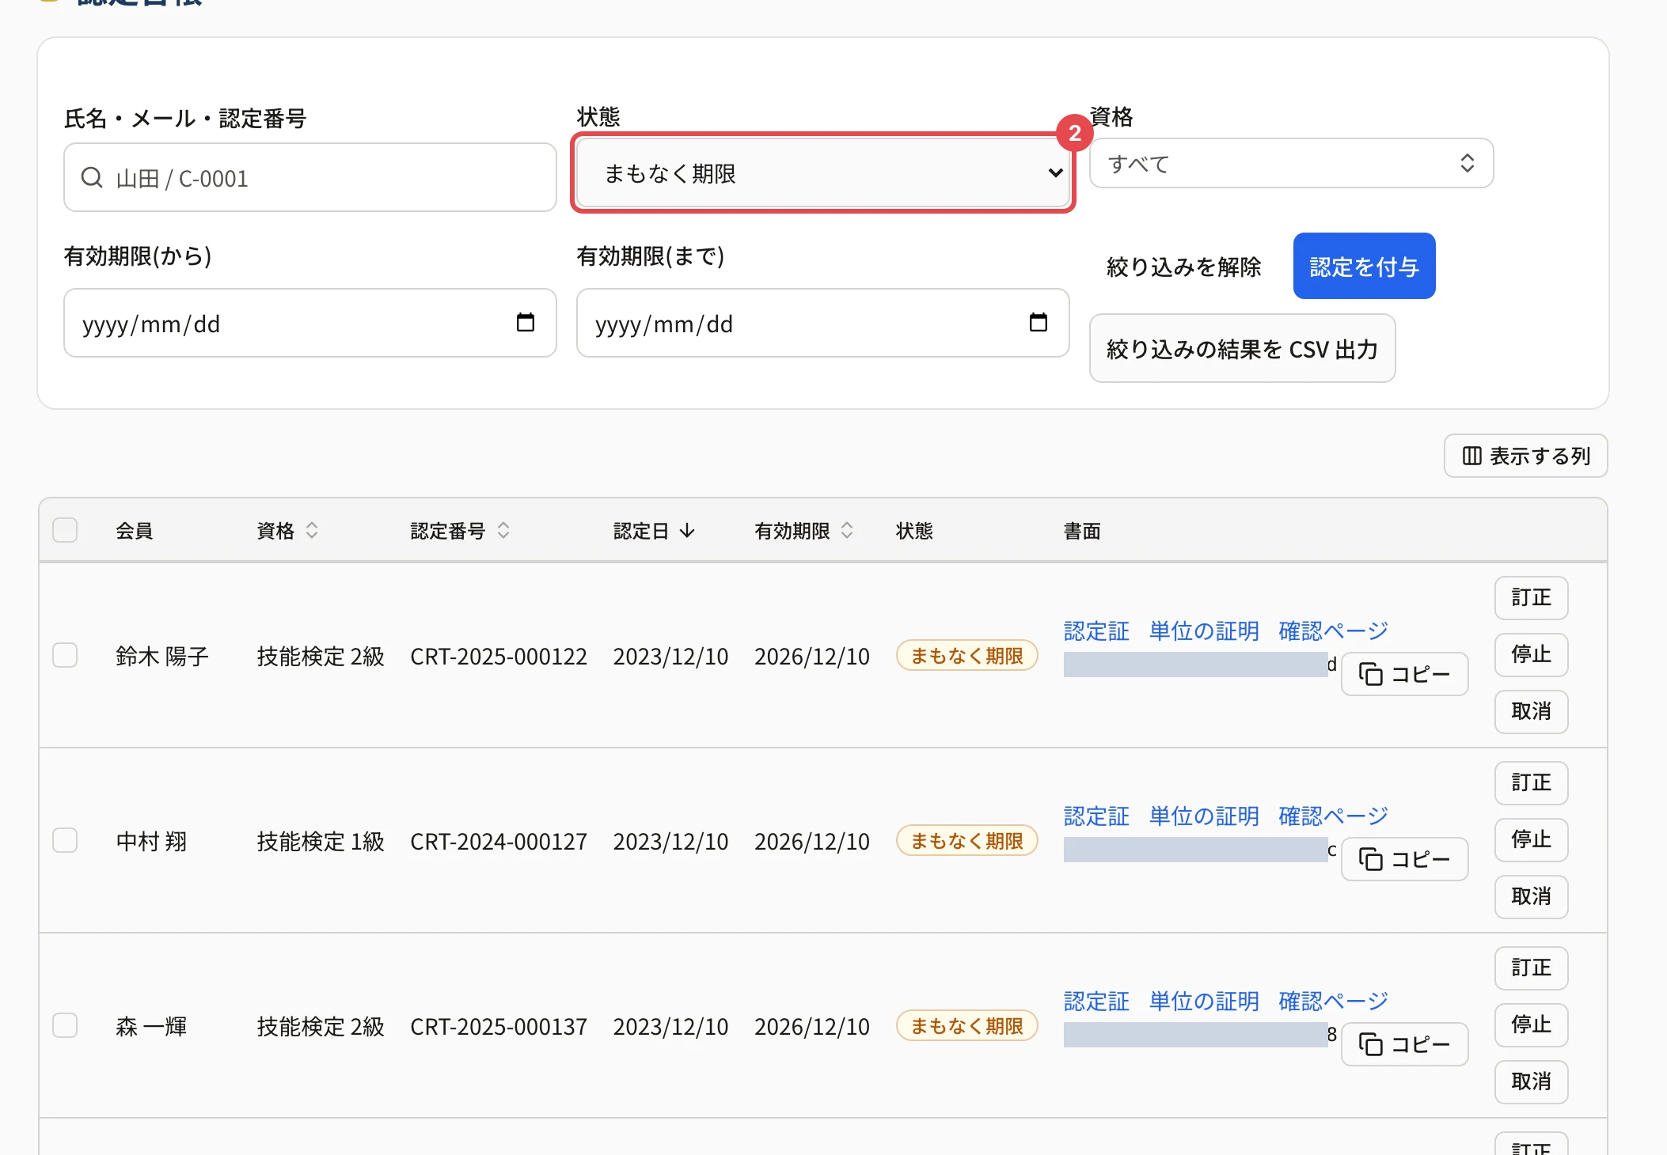The width and height of the screenshot is (1667, 1155).
Task: Click 訂正 button for 鈴木 陽子
Action: pos(1532,598)
